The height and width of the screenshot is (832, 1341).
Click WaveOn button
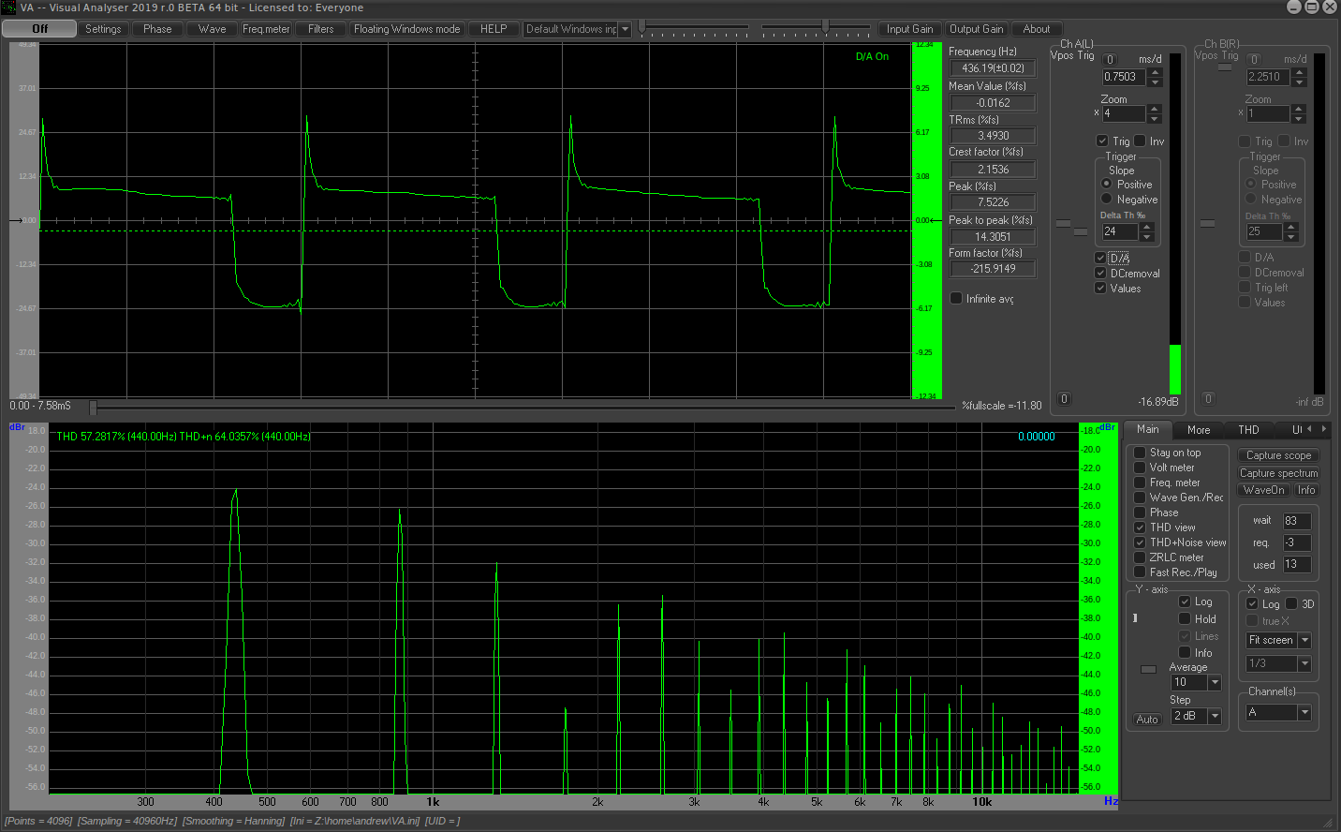click(x=1264, y=490)
